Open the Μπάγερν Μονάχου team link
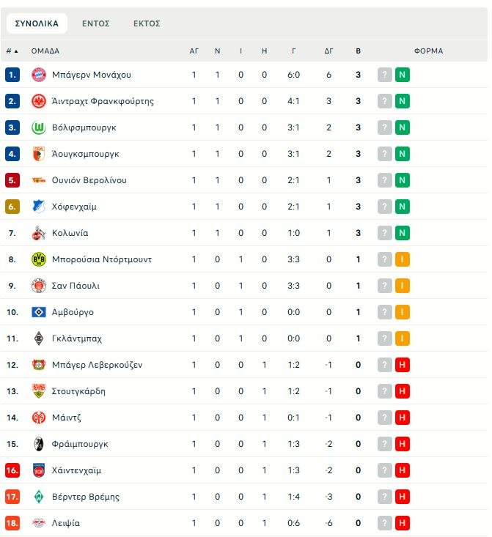Image resolution: width=492 pixels, height=537 pixels. click(92, 75)
